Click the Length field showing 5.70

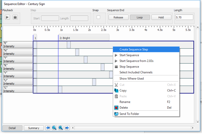pos(184,17)
